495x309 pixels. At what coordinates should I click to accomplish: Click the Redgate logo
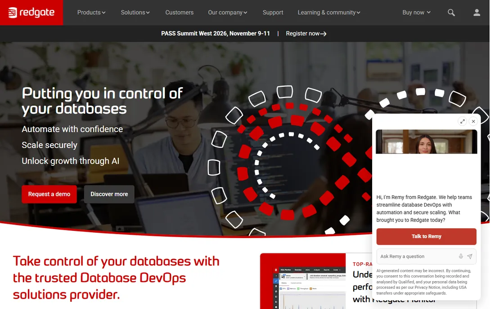click(x=31, y=13)
